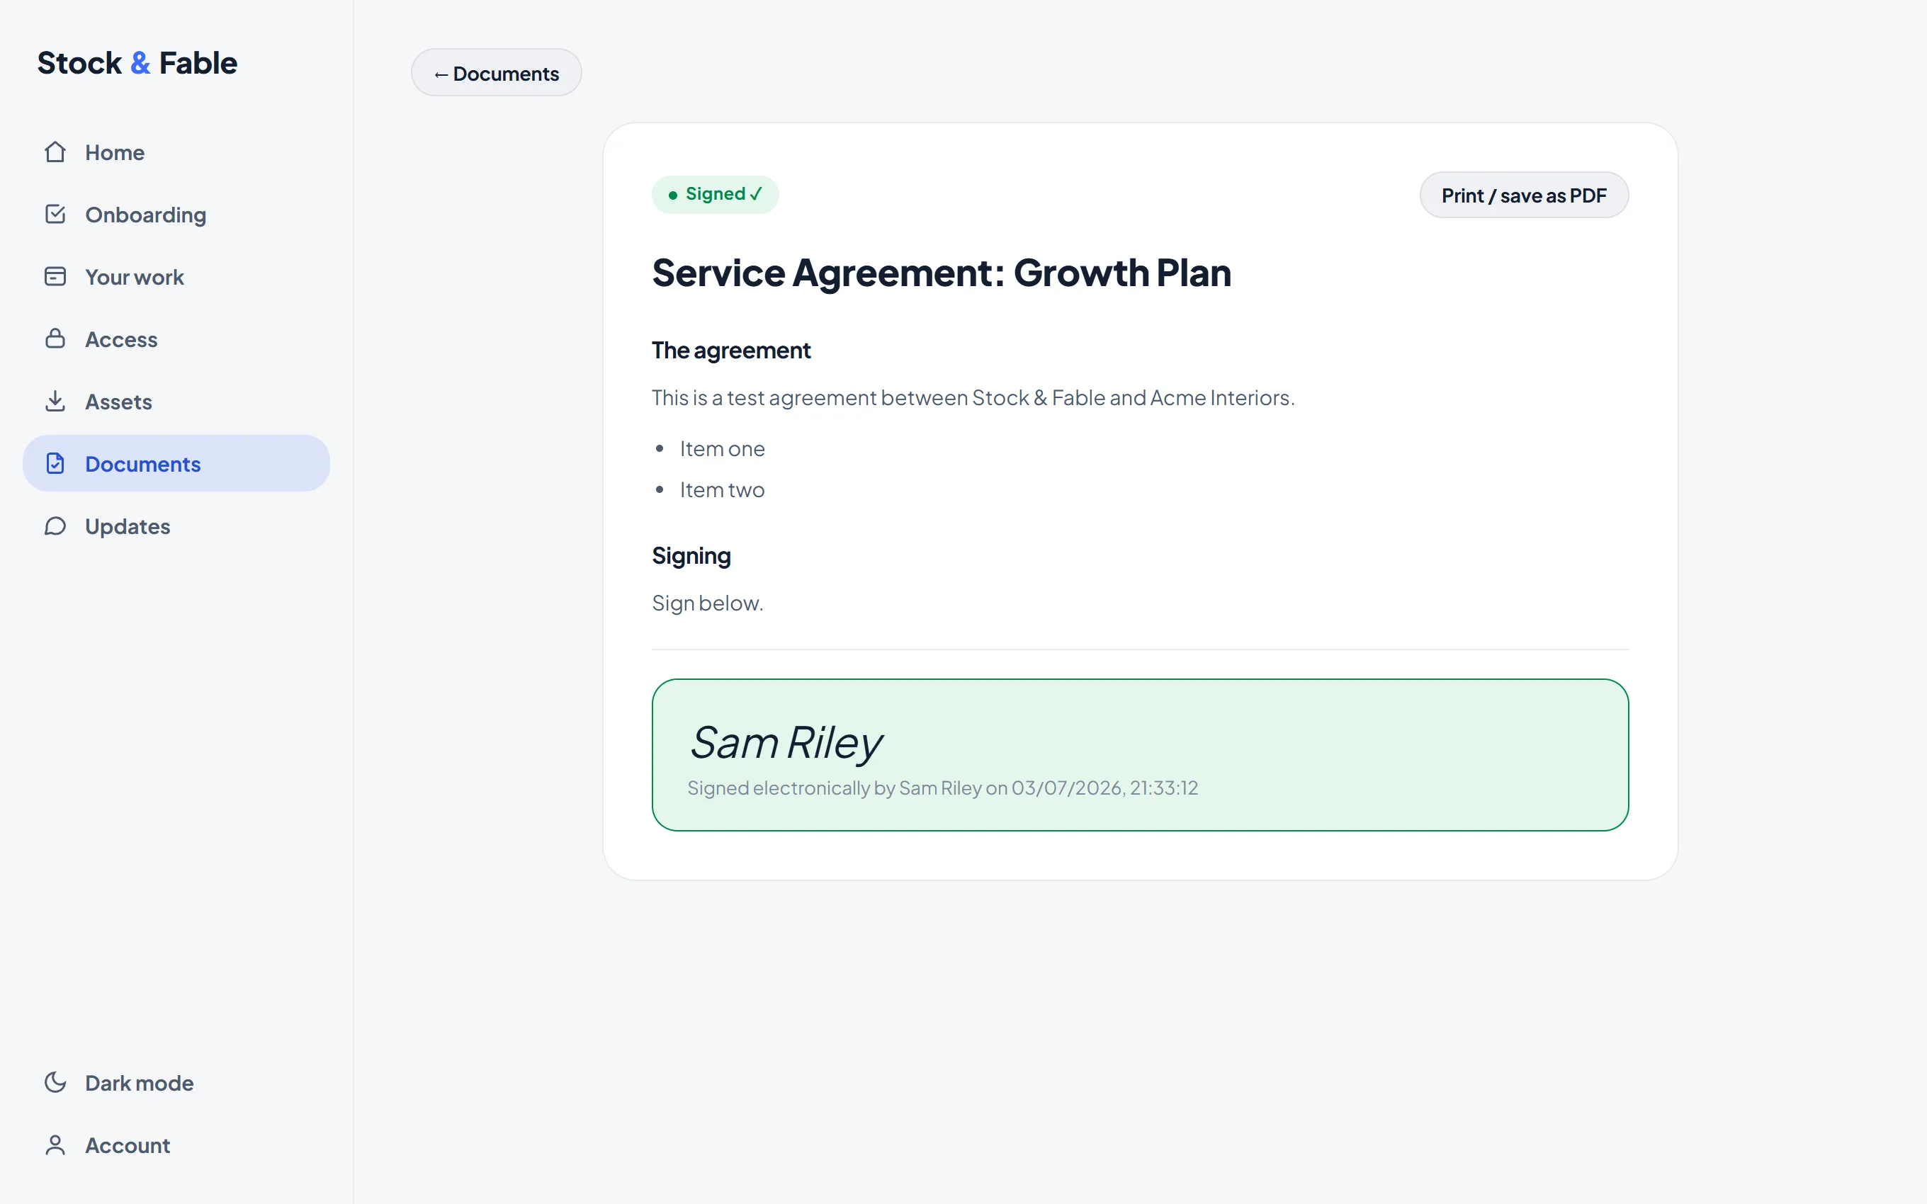Viewport: 1927px width, 1204px height.
Task: Click the 'Item two' bullet
Action: coord(722,489)
